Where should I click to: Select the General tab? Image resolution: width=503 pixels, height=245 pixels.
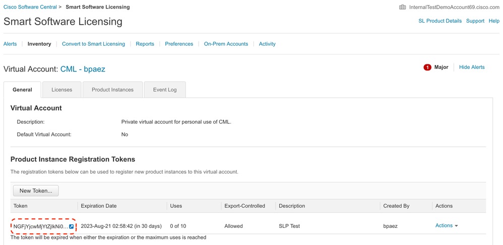[x=22, y=90]
